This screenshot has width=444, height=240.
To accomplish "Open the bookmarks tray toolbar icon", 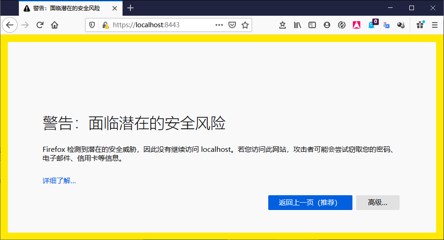I will (x=282, y=25).
